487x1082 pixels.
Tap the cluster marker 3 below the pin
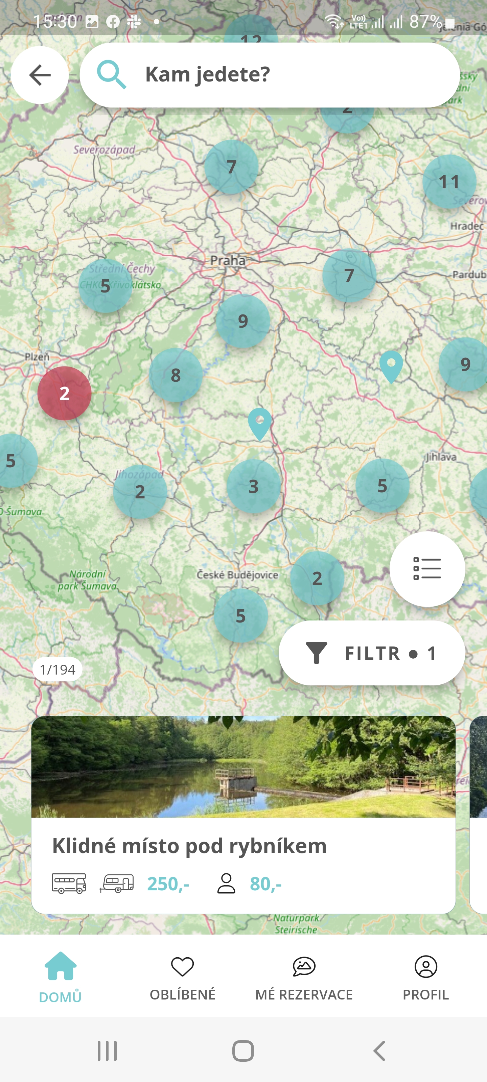(253, 487)
